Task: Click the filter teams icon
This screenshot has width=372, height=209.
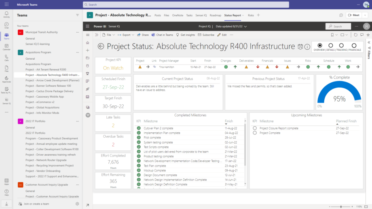Action: click(77, 15)
